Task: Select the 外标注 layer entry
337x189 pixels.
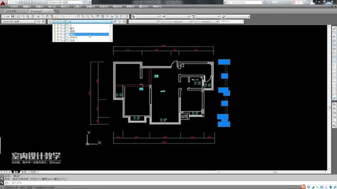Action: (81, 37)
